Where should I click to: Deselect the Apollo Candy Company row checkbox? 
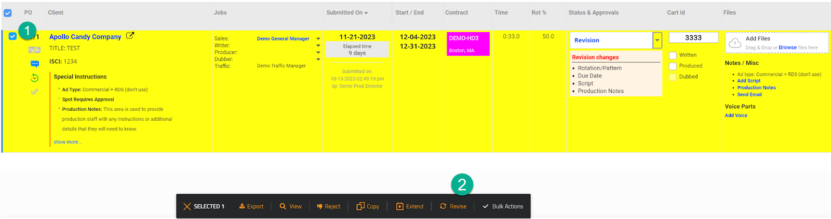coord(12,36)
